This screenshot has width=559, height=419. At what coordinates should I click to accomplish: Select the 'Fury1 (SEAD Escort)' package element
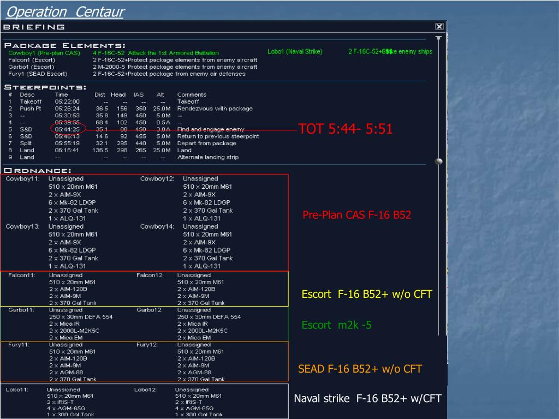[x=38, y=74]
